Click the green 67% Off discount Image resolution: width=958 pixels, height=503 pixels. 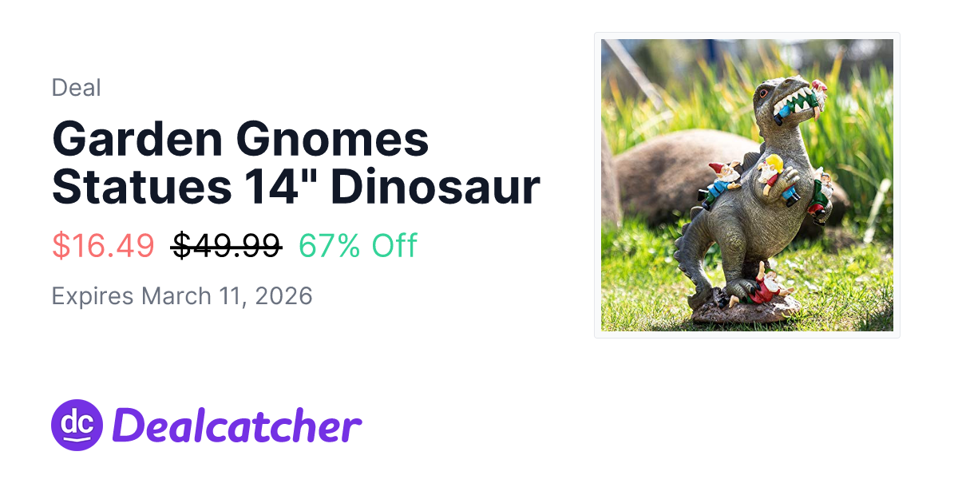358,246
